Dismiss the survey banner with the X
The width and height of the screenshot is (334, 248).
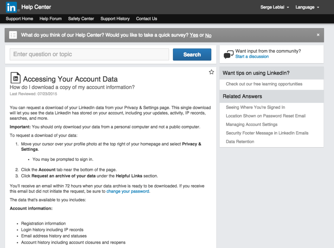click(318, 35)
